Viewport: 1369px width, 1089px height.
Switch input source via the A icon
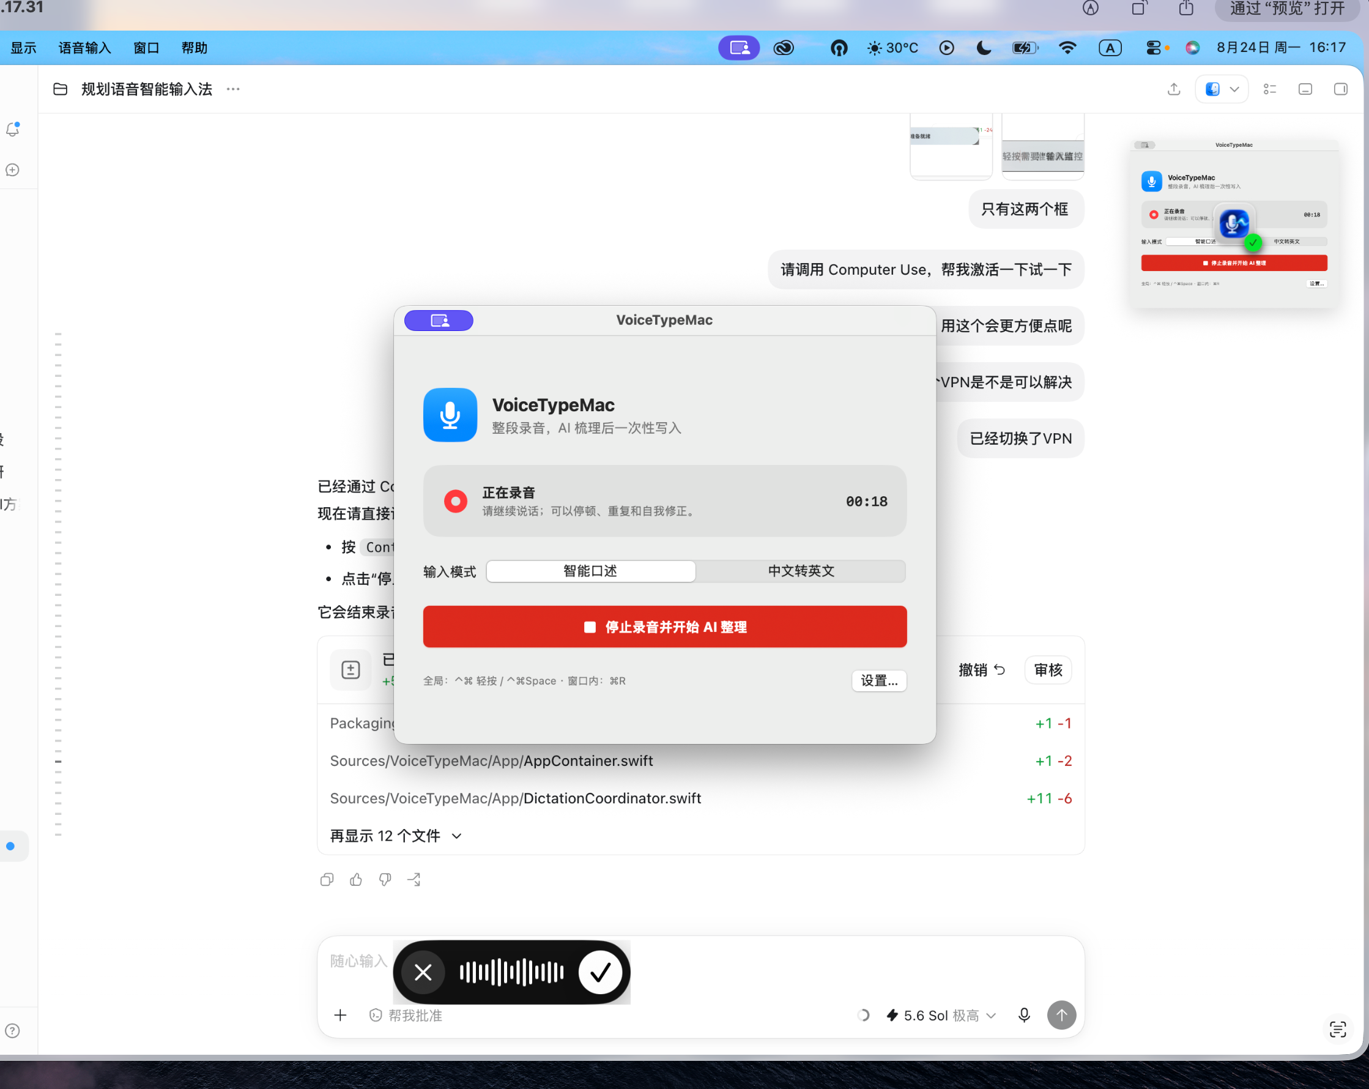point(1110,48)
